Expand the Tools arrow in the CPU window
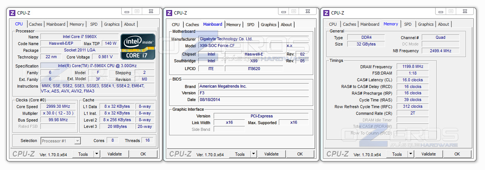Screen dimensions: 485x170 [97, 154]
